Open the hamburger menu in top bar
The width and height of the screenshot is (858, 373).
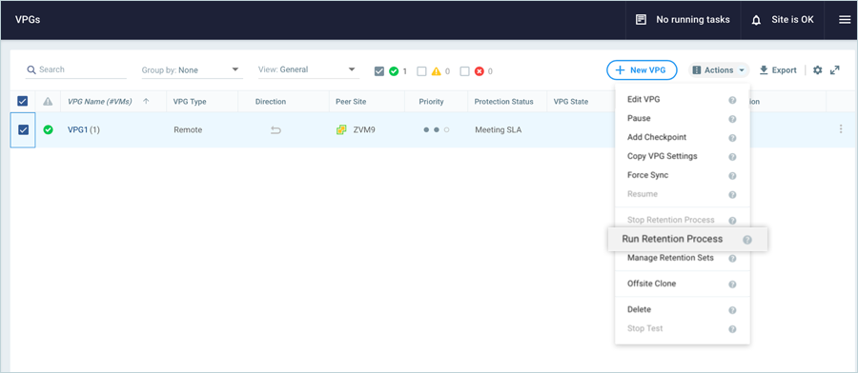(845, 20)
